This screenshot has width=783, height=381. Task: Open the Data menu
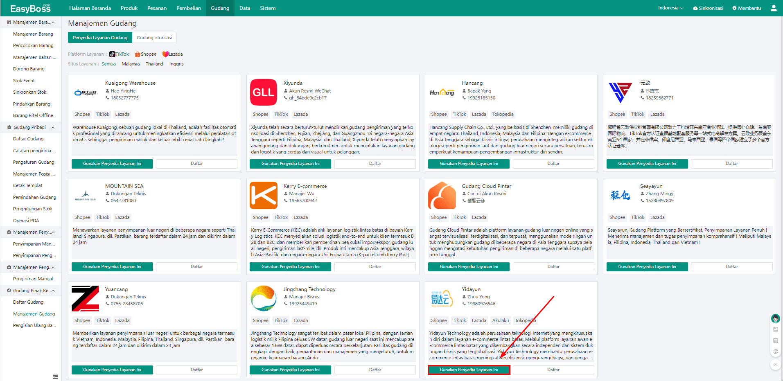tap(245, 8)
